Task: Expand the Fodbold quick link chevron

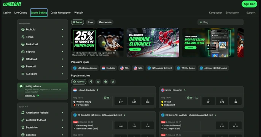Action: 62,29
